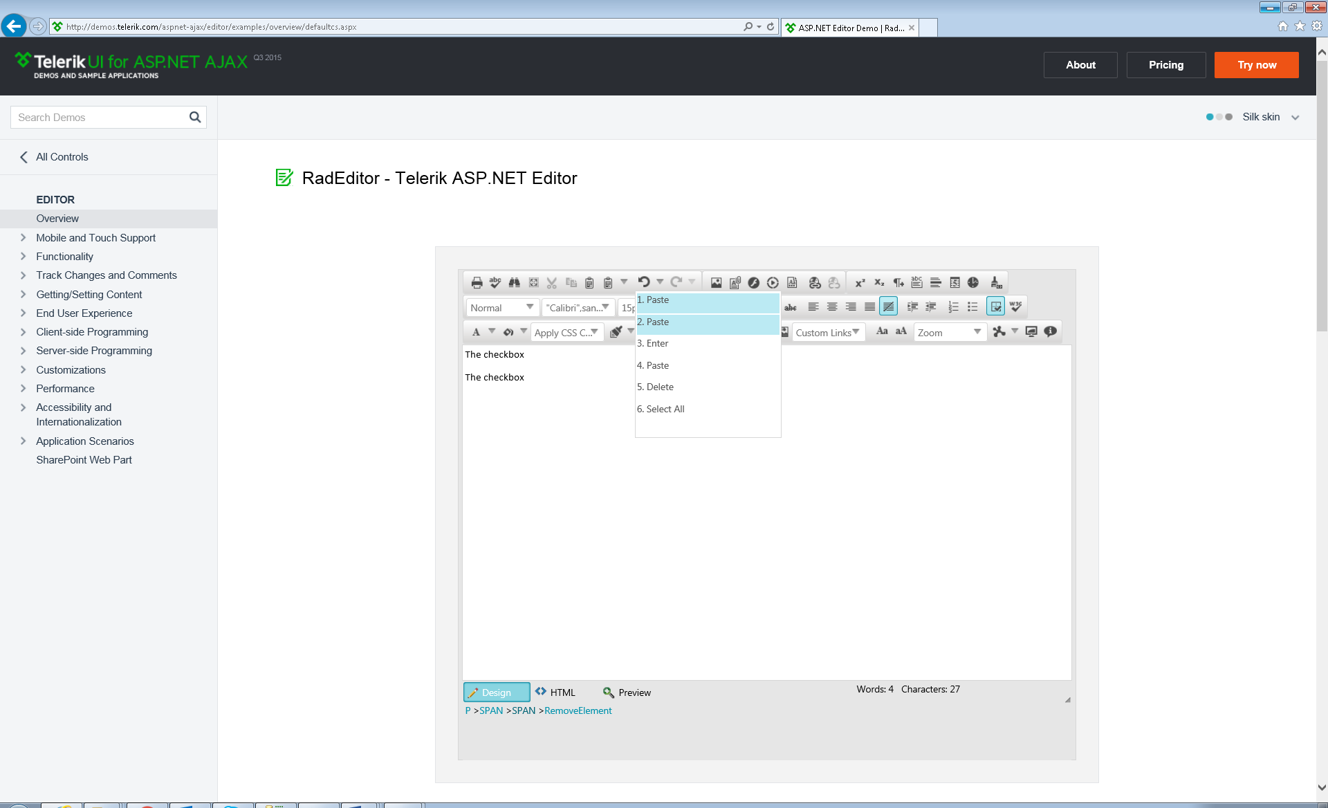Click the RemoveElement link
The image size is (1328, 808).
[578, 711]
